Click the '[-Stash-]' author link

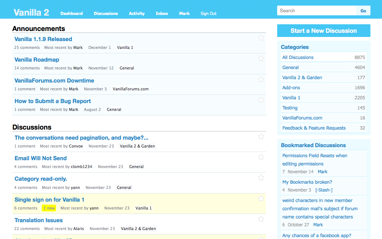(x=324, y=190)
